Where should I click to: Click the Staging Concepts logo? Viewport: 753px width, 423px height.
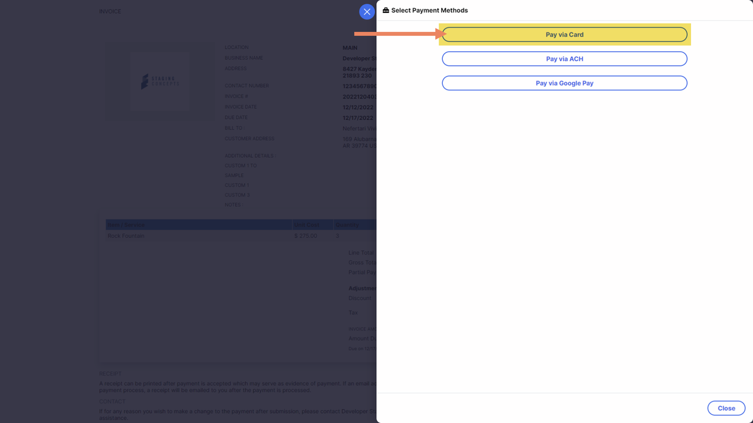160,81
